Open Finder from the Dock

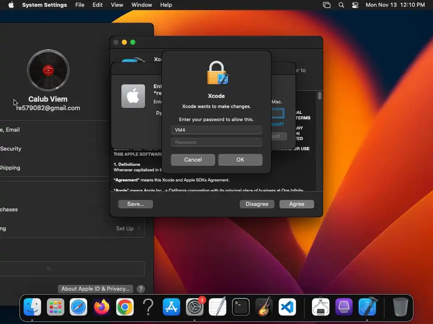tap(32, 307)
